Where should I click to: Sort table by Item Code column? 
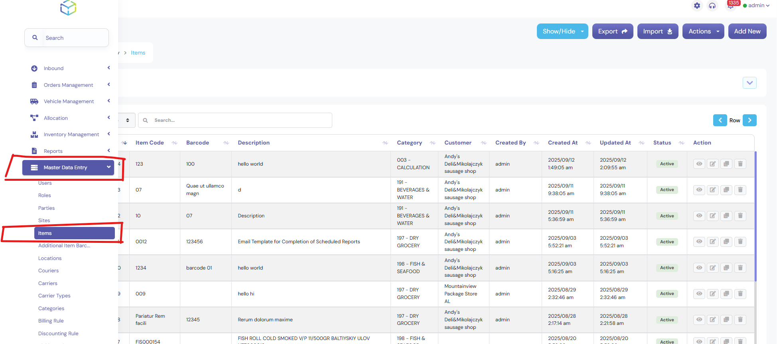point(150,143)
